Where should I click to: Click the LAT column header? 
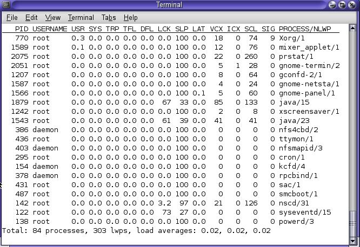click(x=198, y=29)
